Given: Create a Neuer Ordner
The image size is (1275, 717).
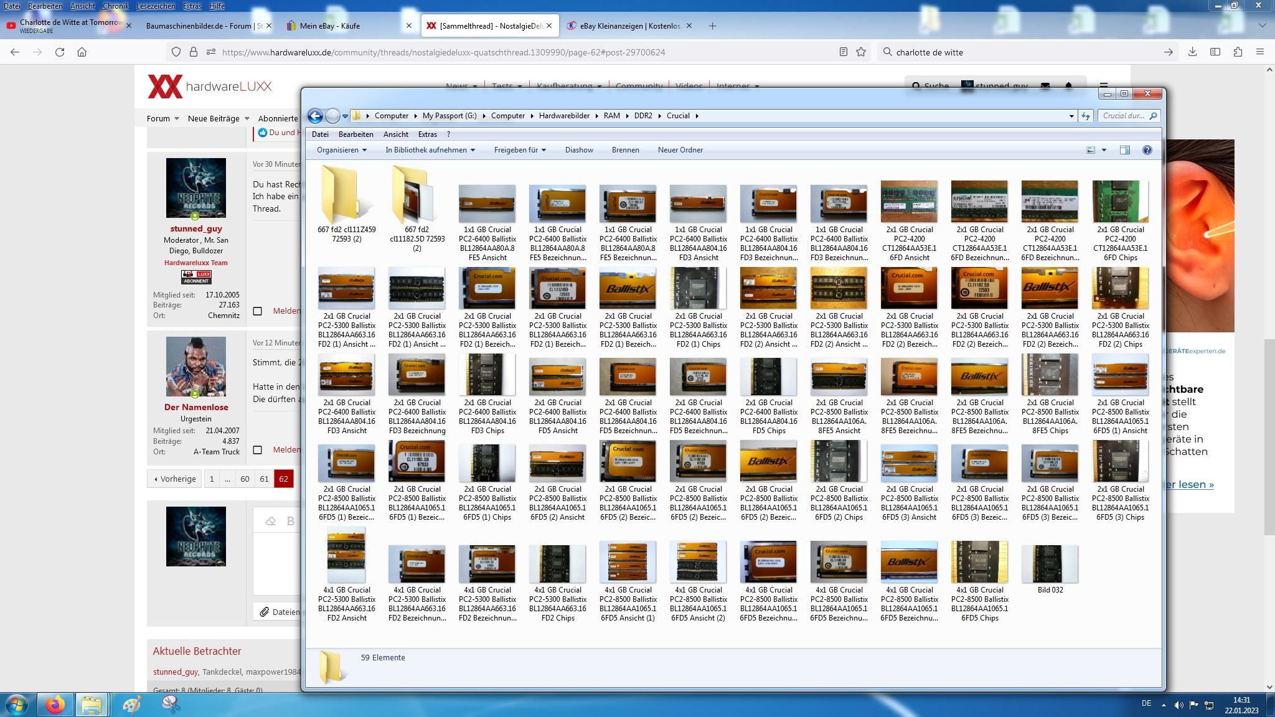Looking at the screenshot, I should (x=680, y=150).
